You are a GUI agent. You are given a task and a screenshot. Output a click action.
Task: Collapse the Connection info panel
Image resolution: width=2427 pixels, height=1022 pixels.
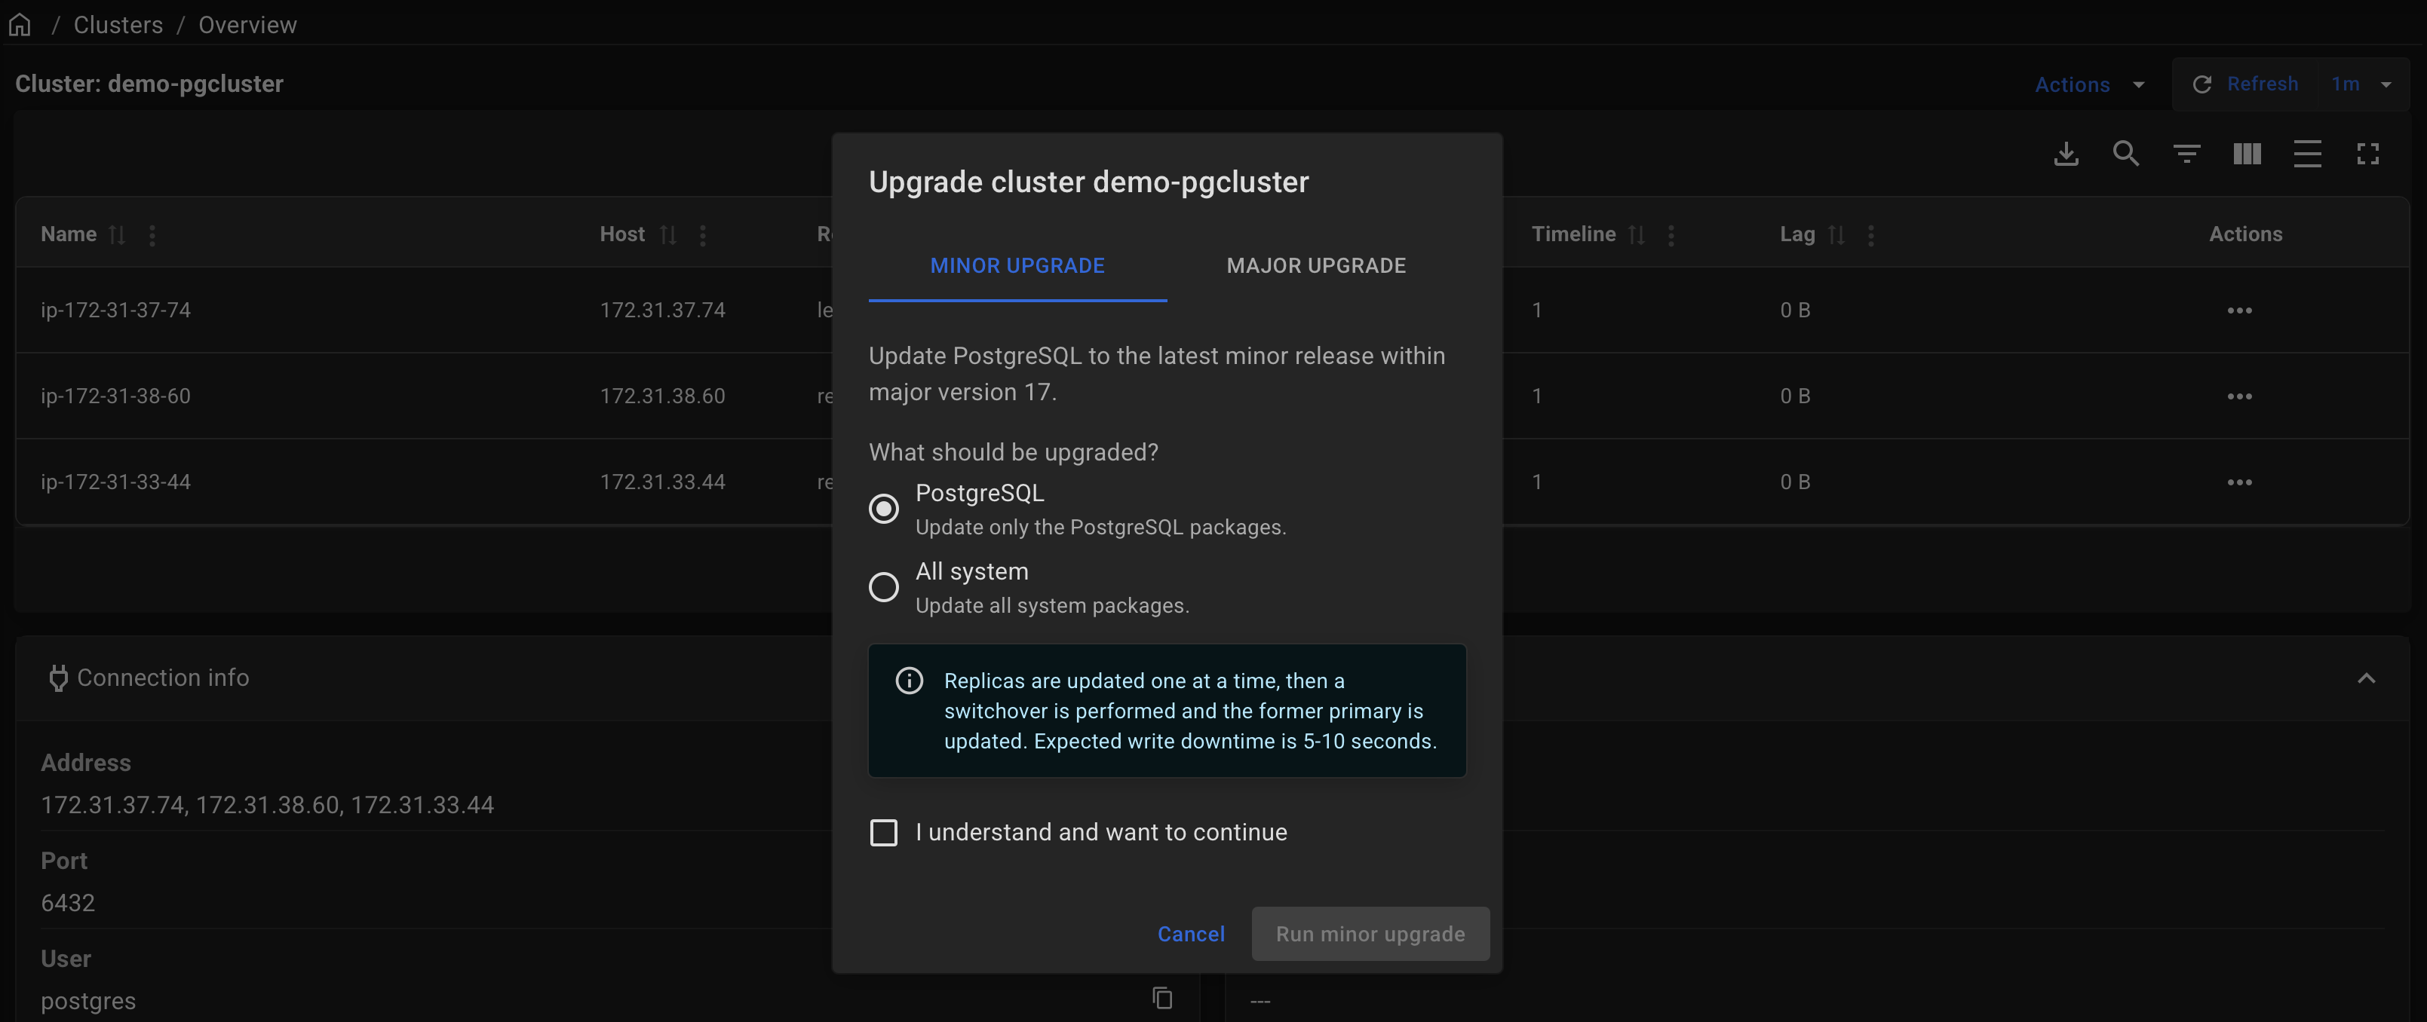(2366, 678)
